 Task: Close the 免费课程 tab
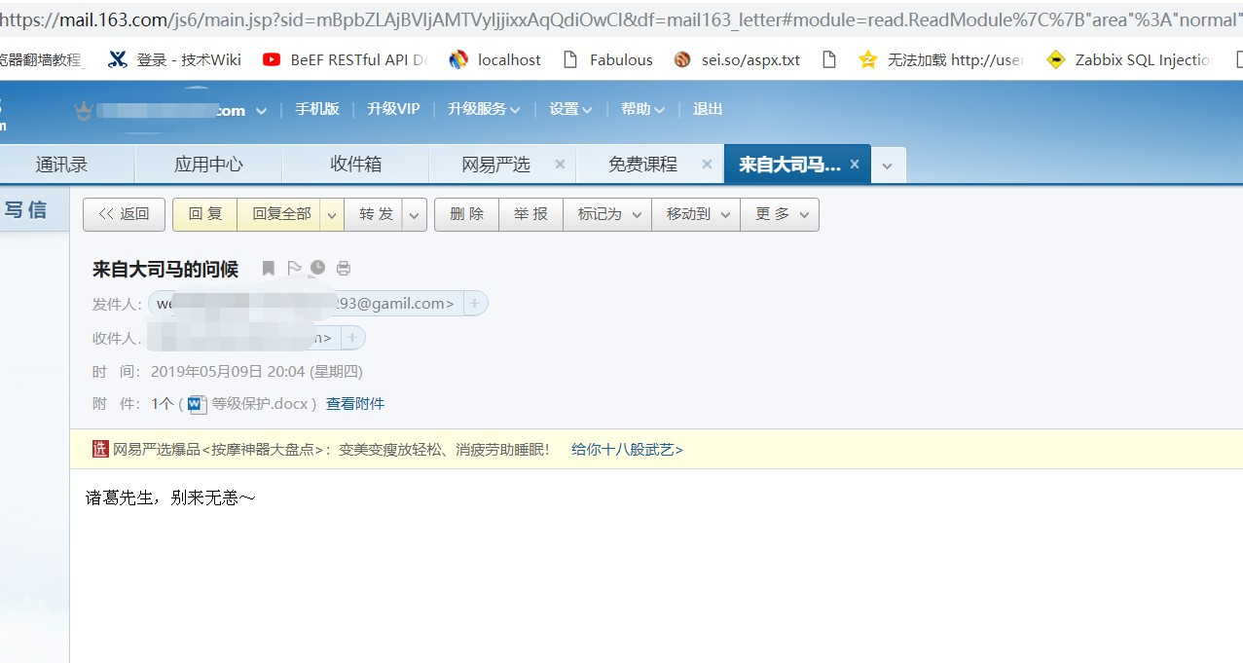click(707, 165)
